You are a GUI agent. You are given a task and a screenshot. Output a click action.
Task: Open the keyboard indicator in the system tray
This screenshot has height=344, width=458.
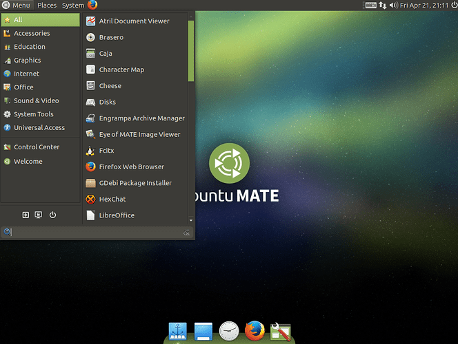(x=370, y=6)
